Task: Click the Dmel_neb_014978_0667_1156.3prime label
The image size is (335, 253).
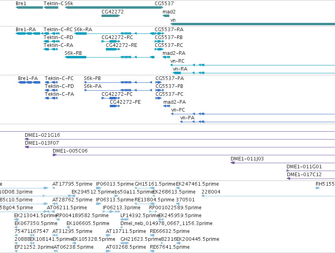Action: [x=167, y=223]
